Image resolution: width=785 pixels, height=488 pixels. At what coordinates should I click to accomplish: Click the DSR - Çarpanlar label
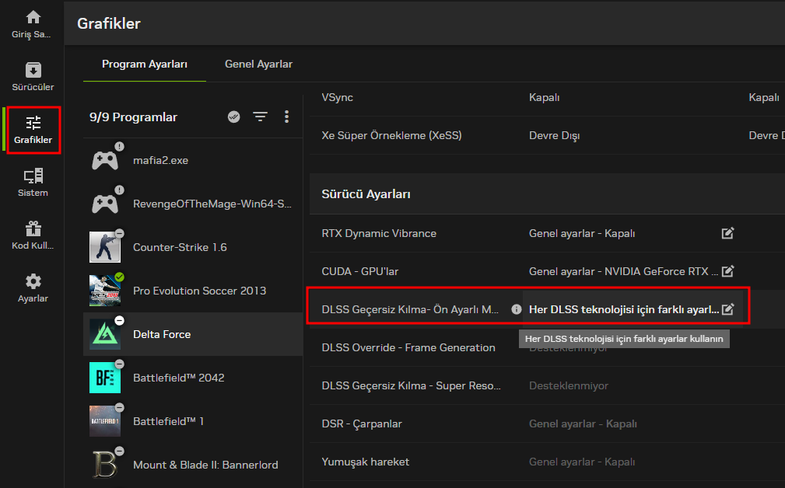[x=362, y=424]
